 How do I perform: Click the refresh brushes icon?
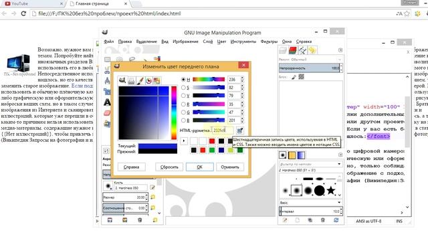click(336, 220)
